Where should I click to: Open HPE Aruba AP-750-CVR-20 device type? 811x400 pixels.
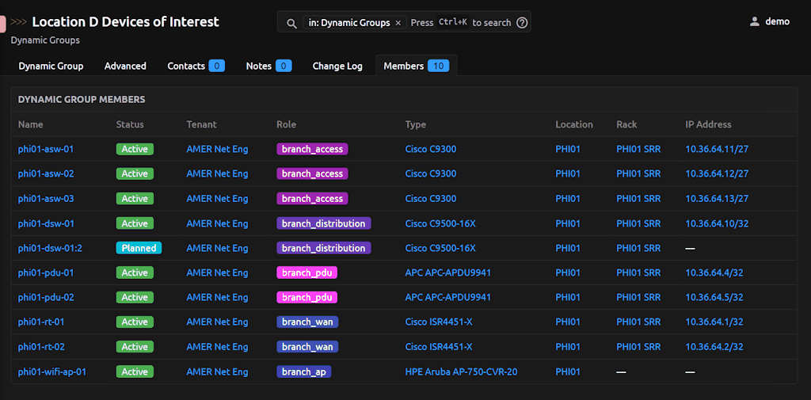pyautogui.click(x=461, y=371)
